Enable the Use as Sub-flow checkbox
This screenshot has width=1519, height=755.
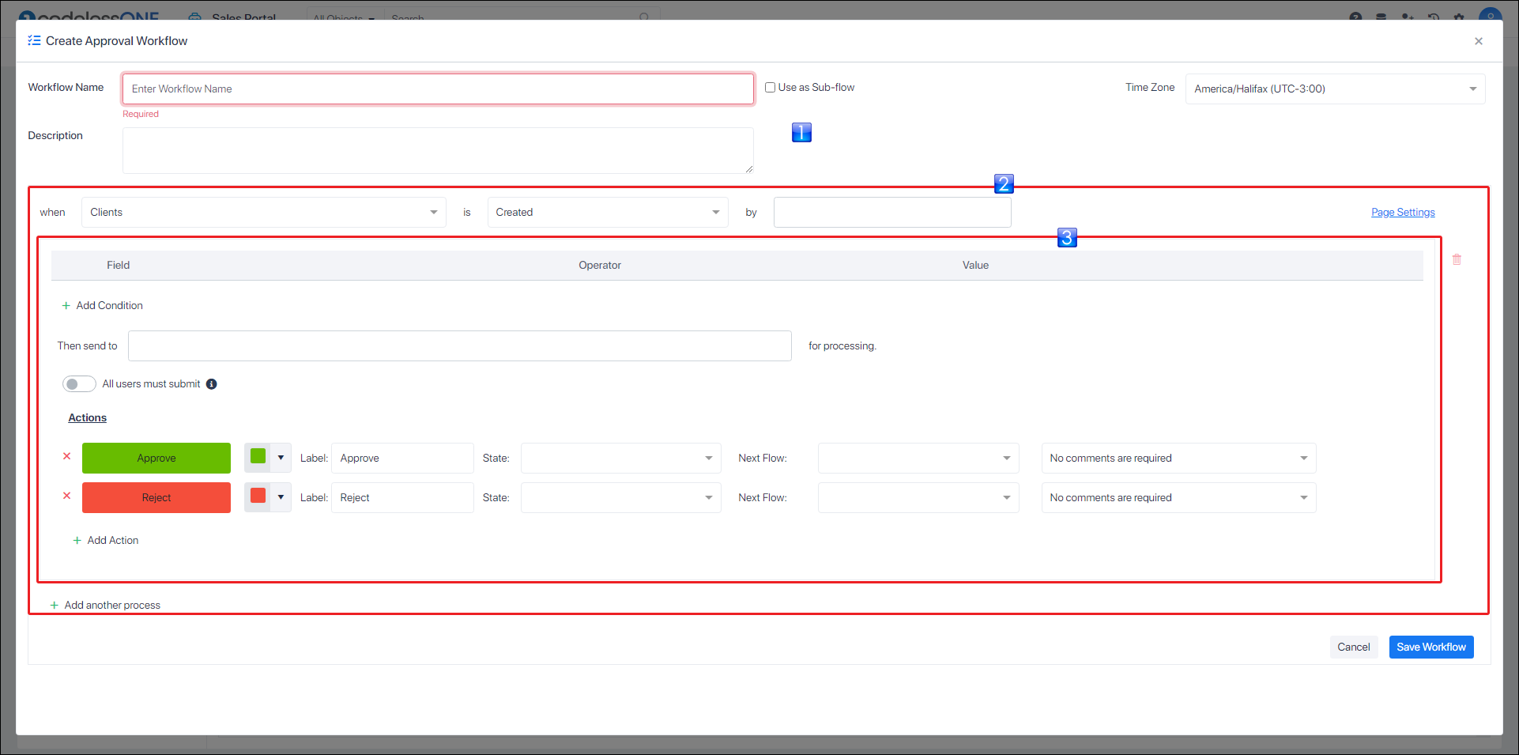pyautogui.click(x=770, y=87)
